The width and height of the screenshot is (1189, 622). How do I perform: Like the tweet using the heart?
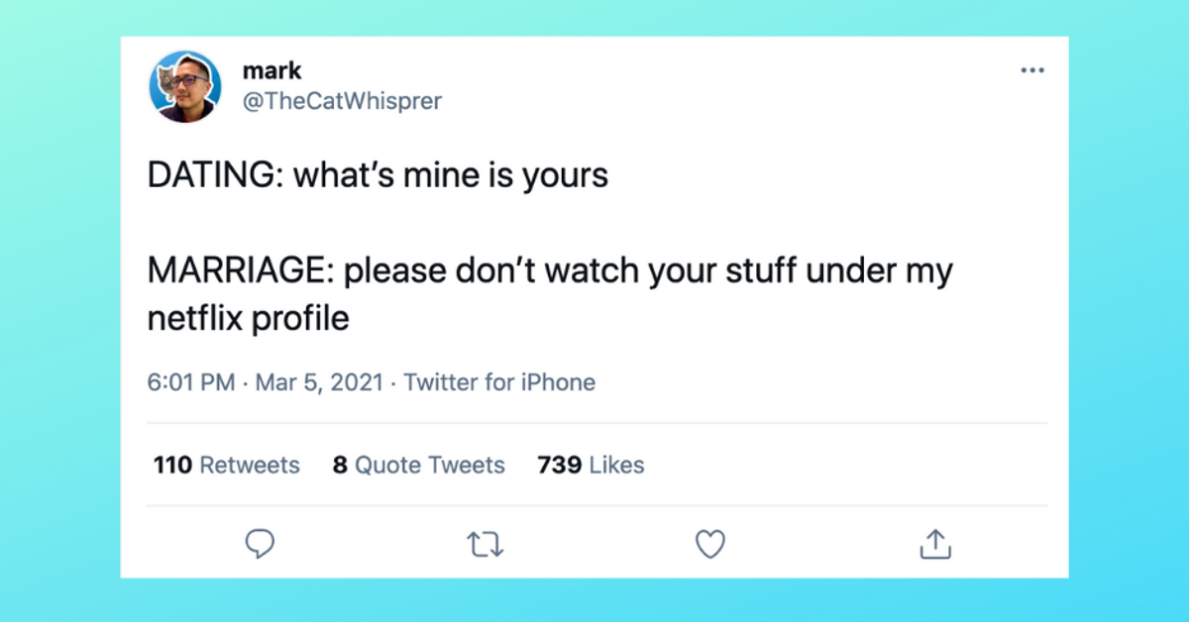click(x=710, y=543)
